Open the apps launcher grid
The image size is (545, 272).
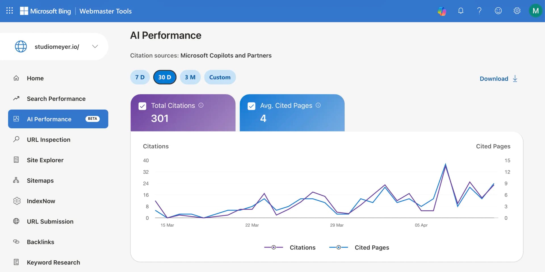(9, 11)
